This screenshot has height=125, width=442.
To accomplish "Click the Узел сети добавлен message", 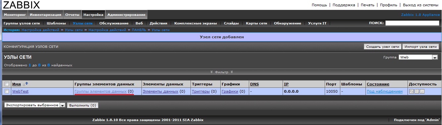I will click(x=222, y=37).
